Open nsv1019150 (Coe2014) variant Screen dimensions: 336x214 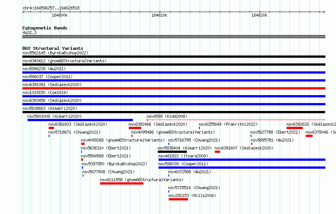pos(45,92)
